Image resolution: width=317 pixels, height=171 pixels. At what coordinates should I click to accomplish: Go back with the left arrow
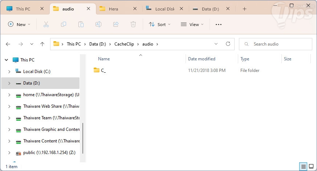pos(8,44)
